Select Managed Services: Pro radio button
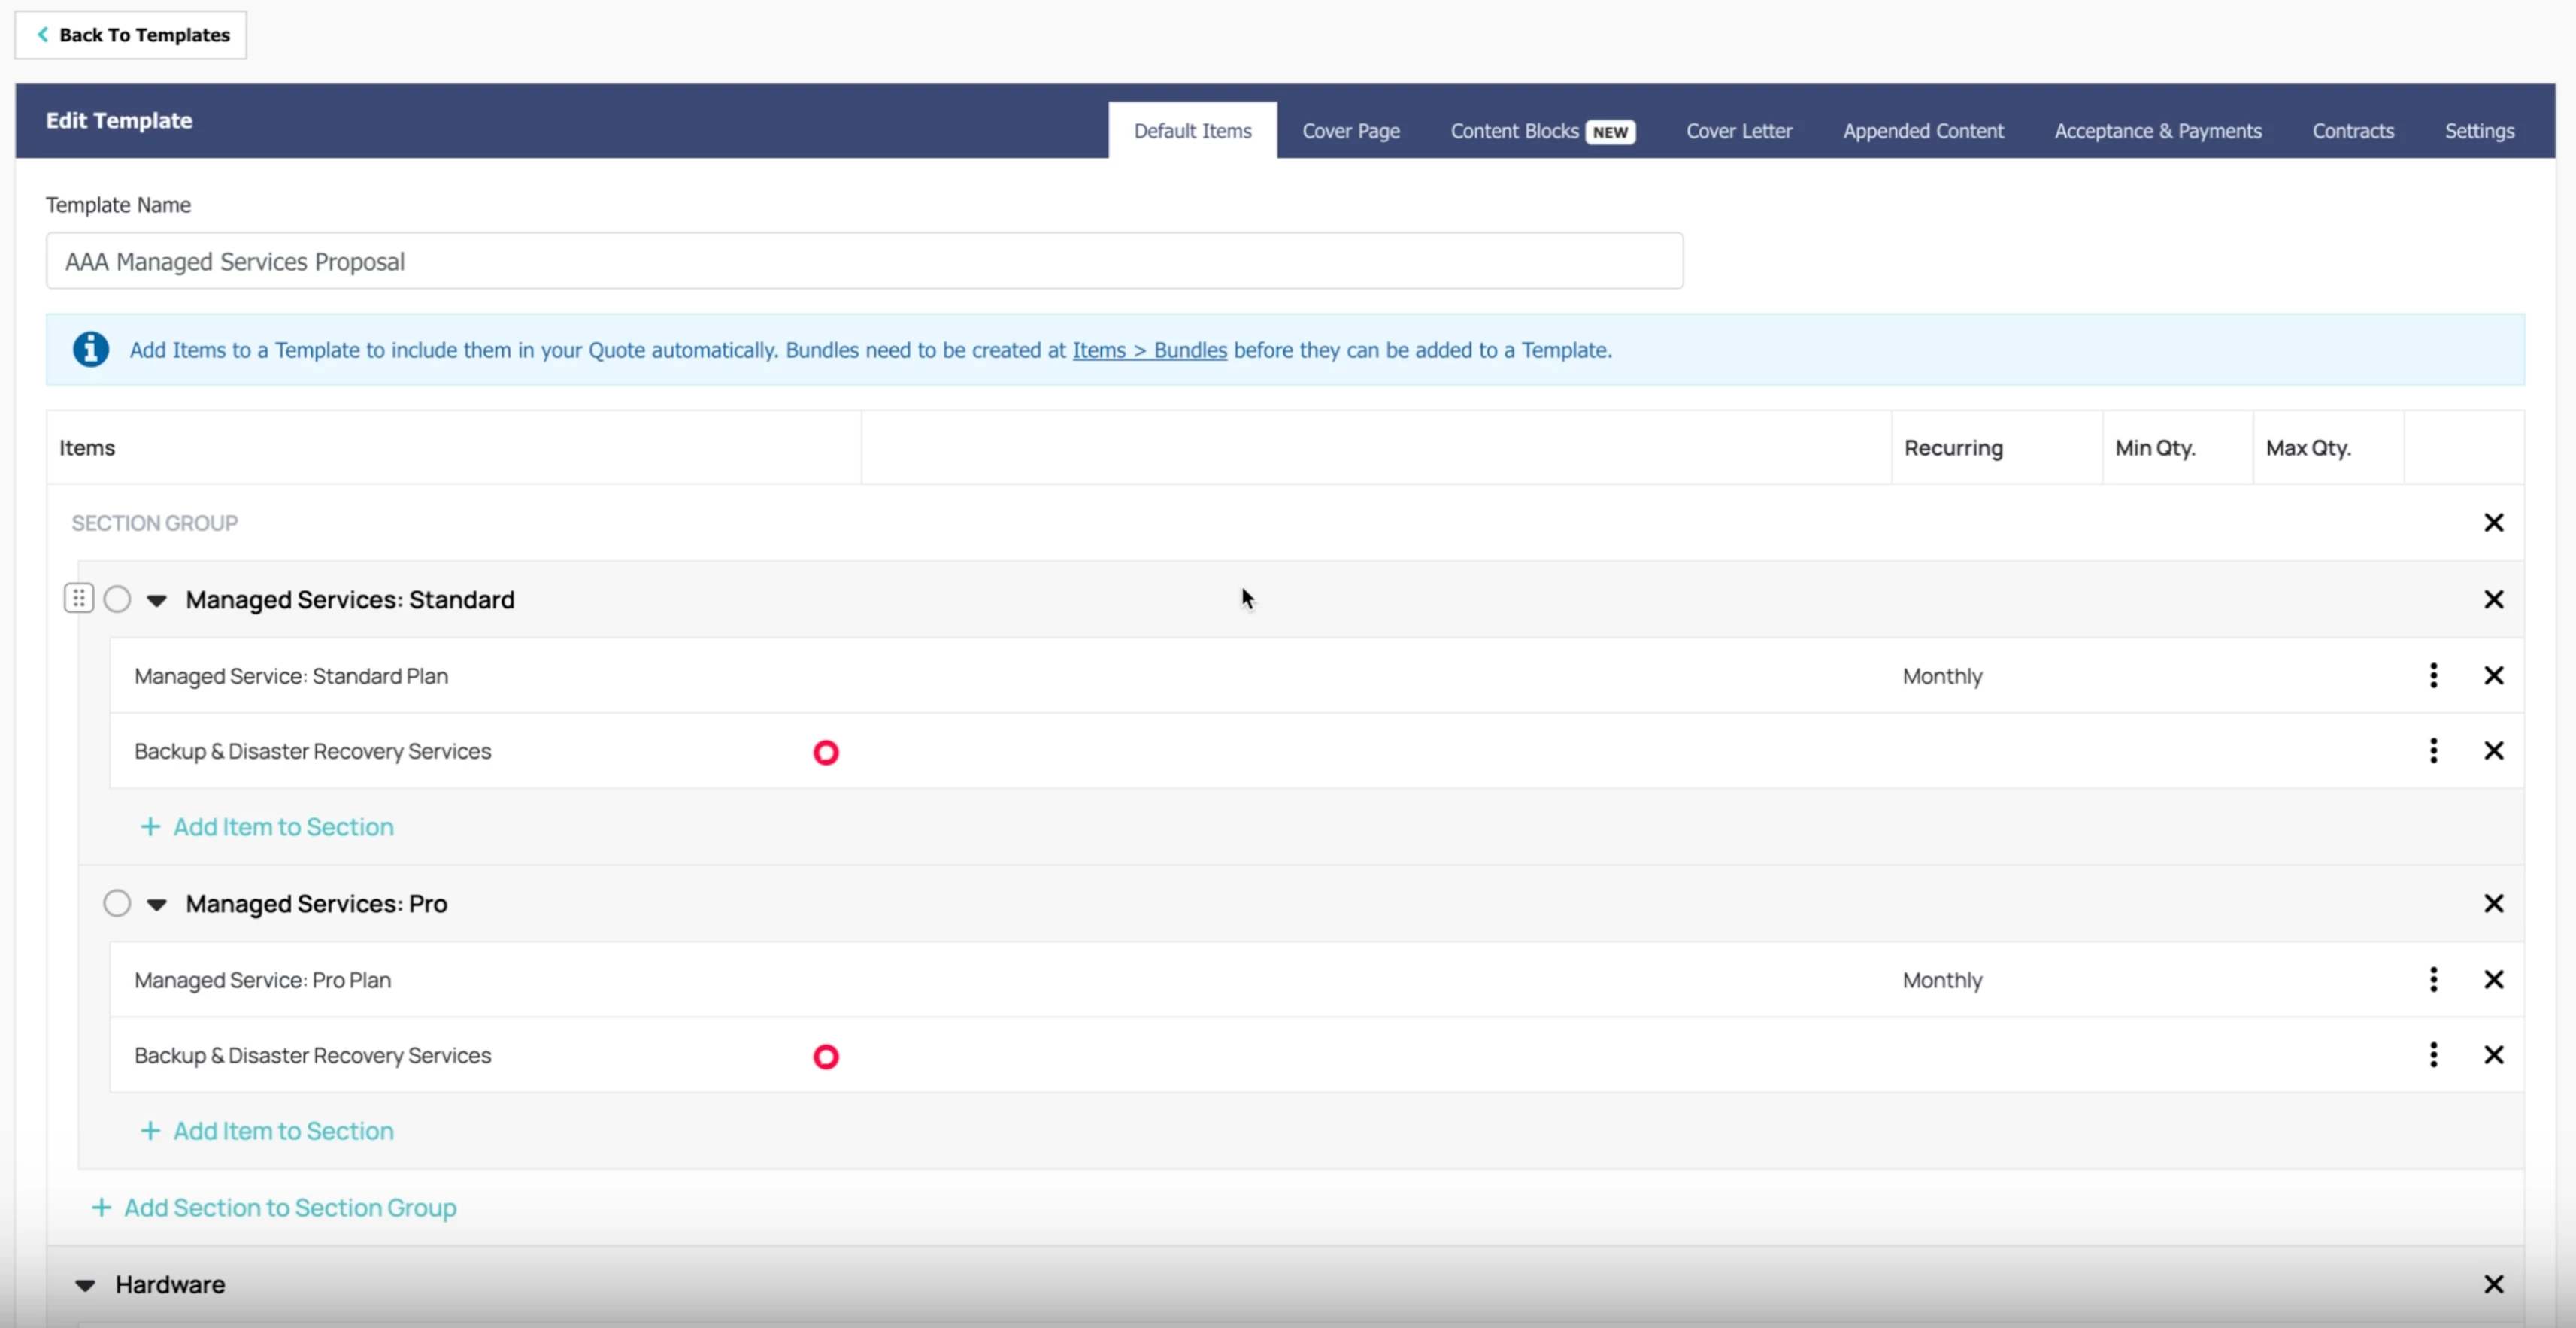2576x1328 pixels. coord(117,903)
